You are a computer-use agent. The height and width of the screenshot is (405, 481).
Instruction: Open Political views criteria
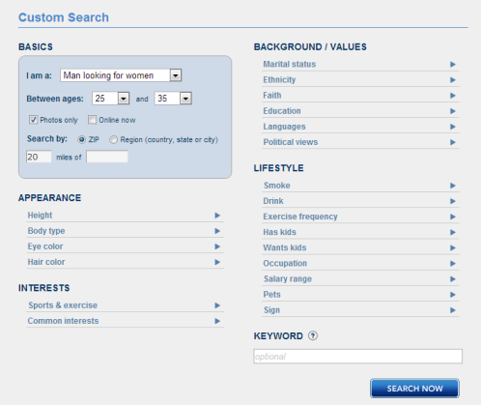360,142
